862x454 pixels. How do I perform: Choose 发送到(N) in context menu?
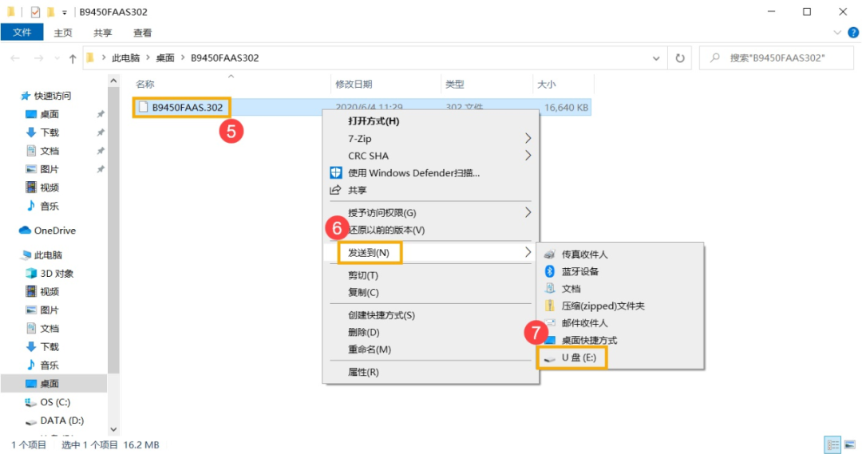coord(369,253)
